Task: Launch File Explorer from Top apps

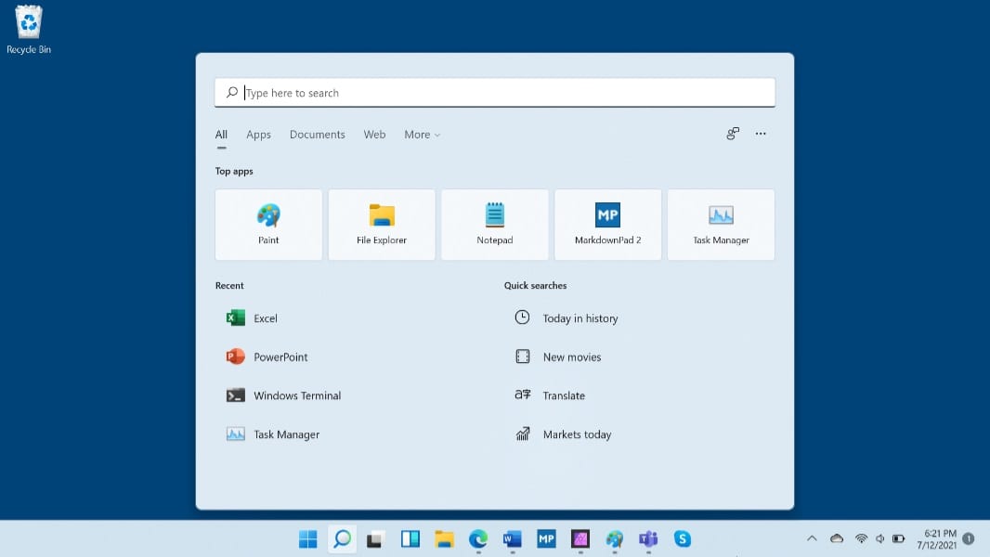Action: pos(382,225)
